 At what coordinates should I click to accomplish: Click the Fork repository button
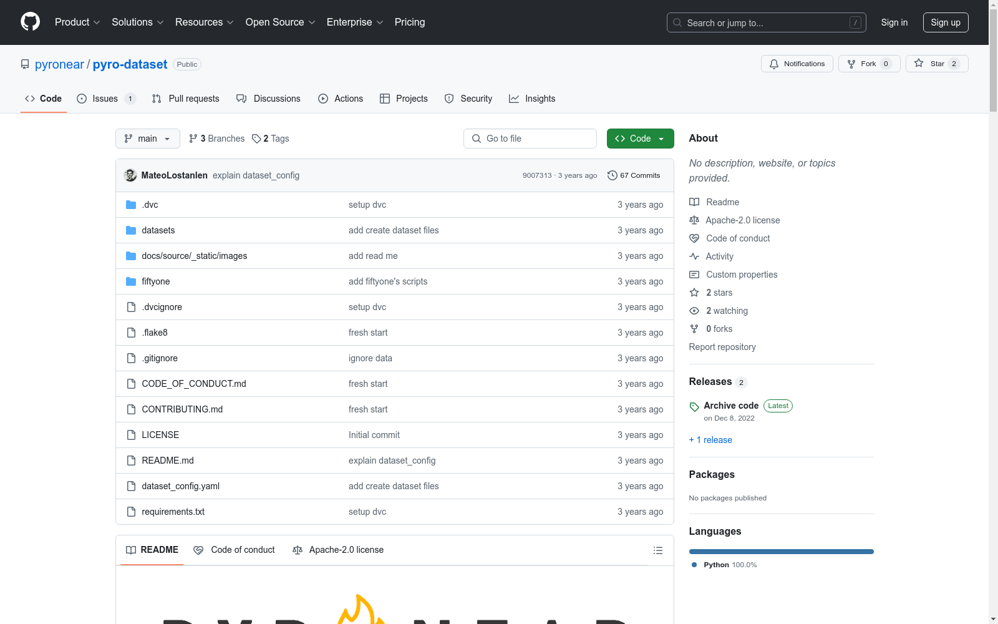[869, 64]
